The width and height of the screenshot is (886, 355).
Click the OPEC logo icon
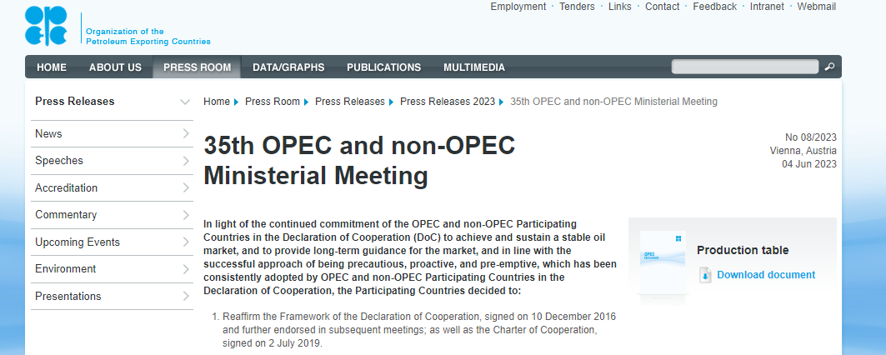[x=46, y=25]
